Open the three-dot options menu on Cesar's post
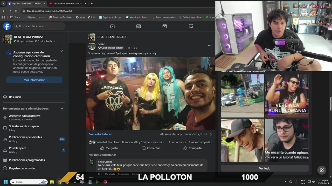Screen dimensions: 332x186 (x=210, y=46)
